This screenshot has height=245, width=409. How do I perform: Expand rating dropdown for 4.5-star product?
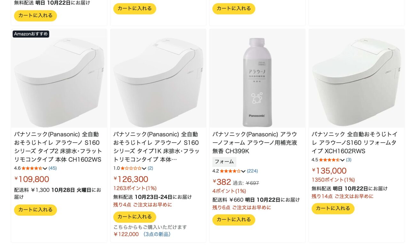343,160
